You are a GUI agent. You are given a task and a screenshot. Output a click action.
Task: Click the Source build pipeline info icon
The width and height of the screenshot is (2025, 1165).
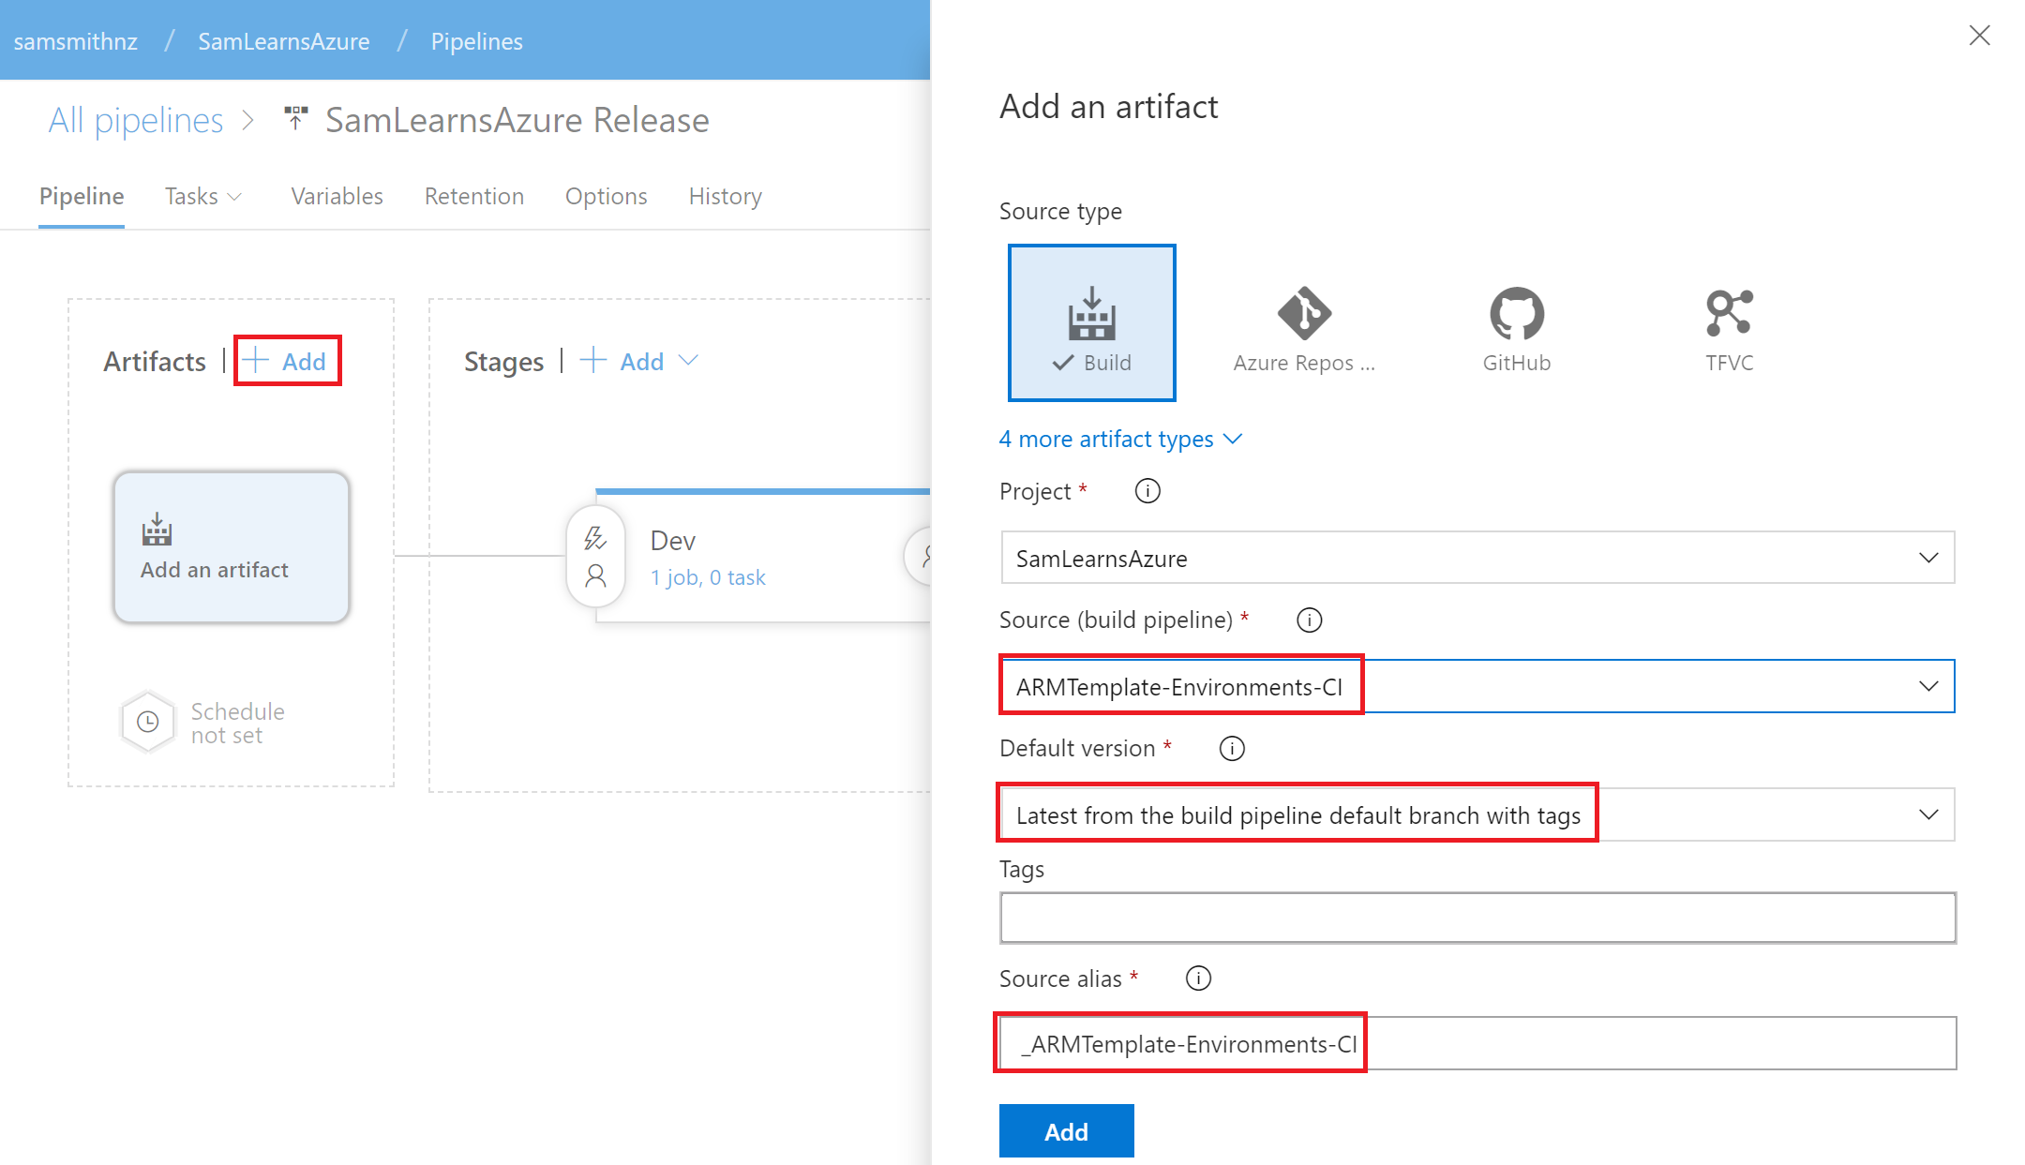(x=1309, y=620)
